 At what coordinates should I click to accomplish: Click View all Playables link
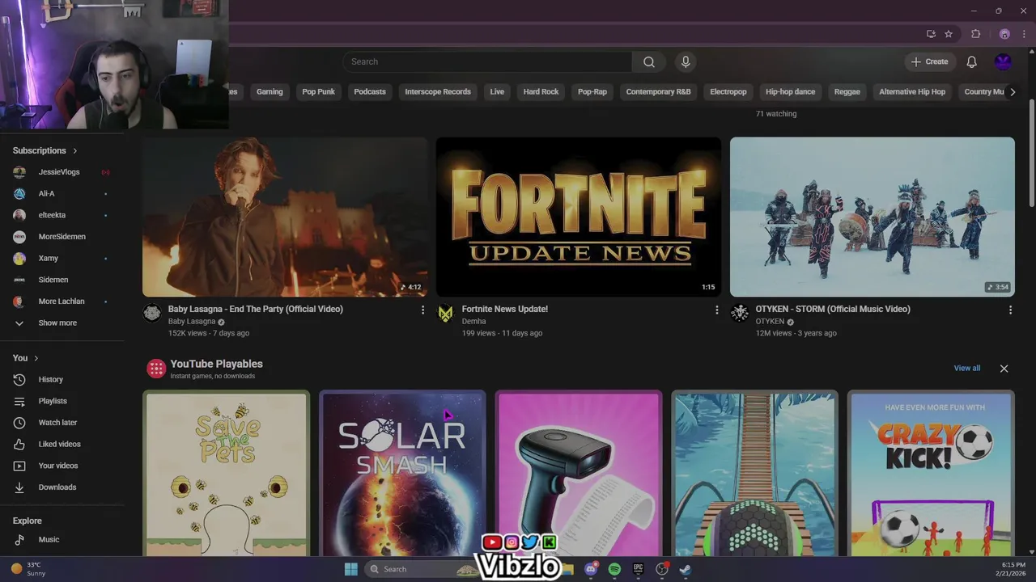(967, 369)
